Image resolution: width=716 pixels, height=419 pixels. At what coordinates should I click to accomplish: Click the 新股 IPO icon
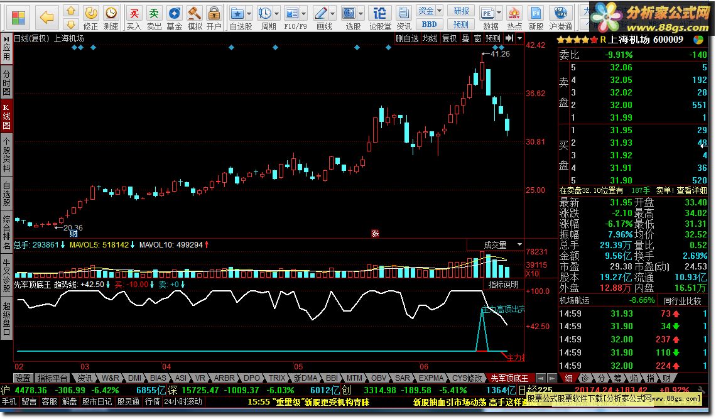[536, 13]
